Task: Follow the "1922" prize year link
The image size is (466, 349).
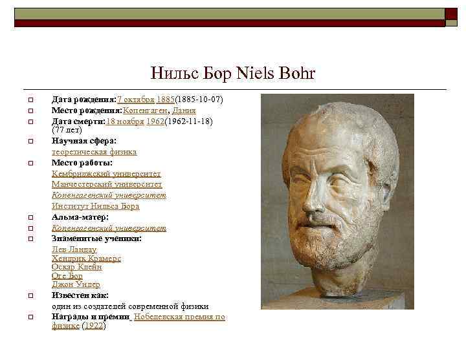Action: tap(94, 326)
